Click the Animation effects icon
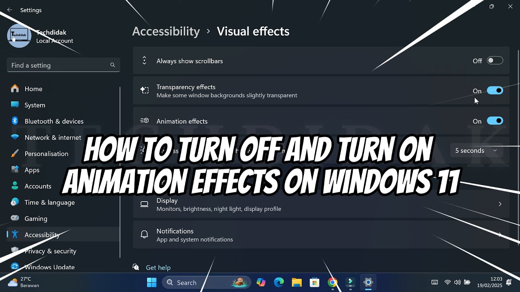 pos(144,121)
